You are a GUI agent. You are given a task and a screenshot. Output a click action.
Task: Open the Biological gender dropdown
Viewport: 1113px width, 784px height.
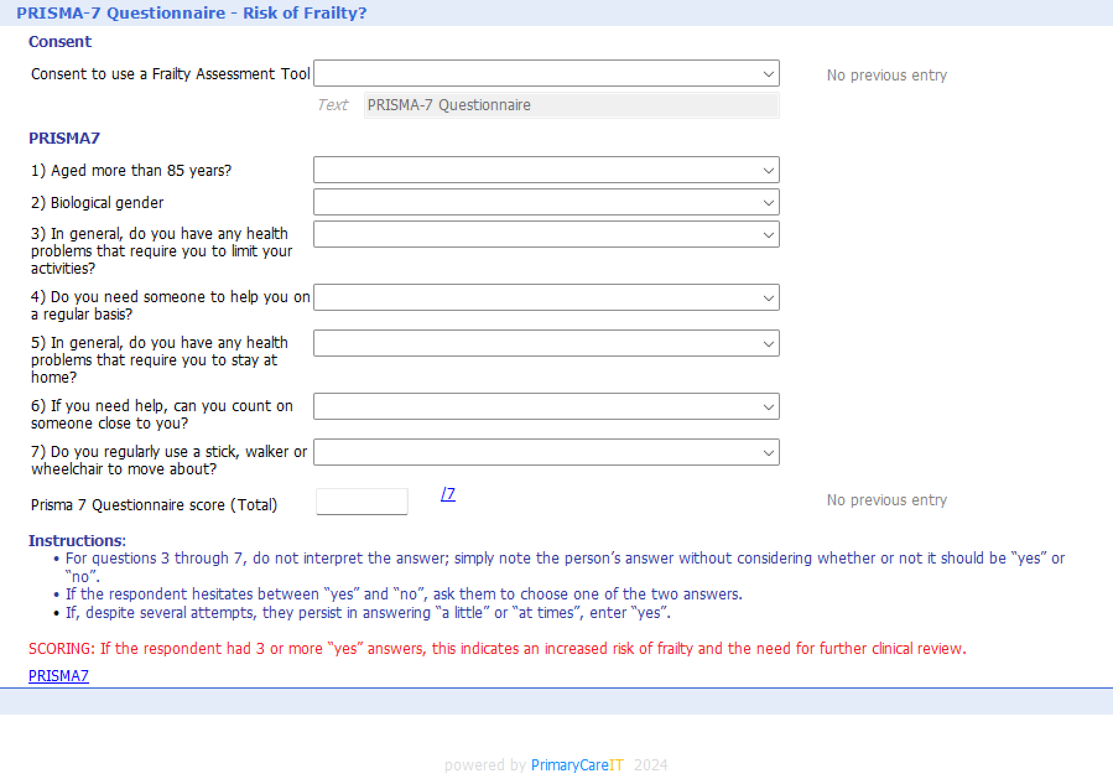[546, 203]
